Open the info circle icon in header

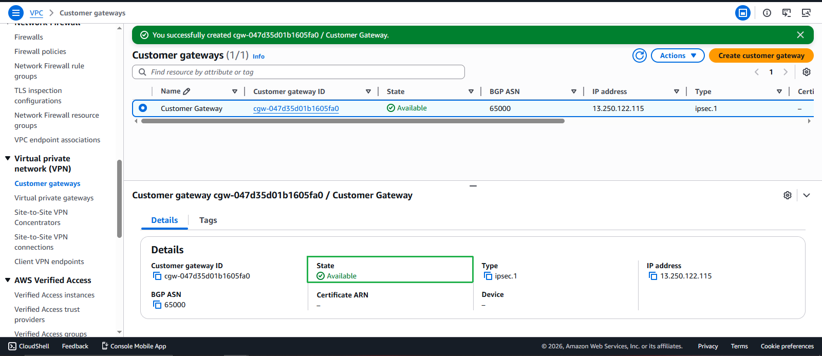pos(767,13)
